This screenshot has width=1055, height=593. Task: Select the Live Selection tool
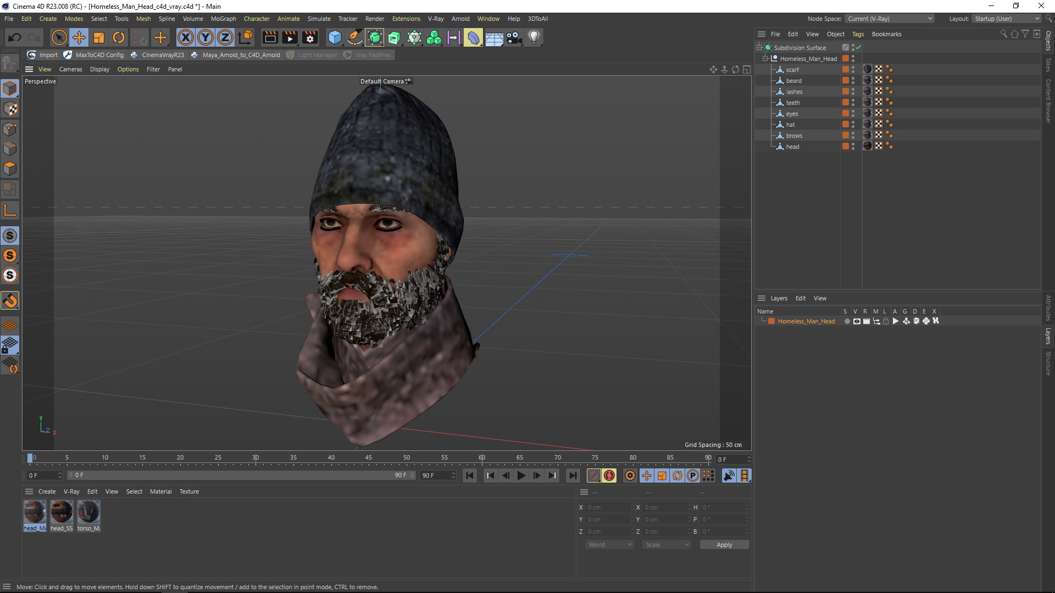pyautogui.click(x=59, y=37)
